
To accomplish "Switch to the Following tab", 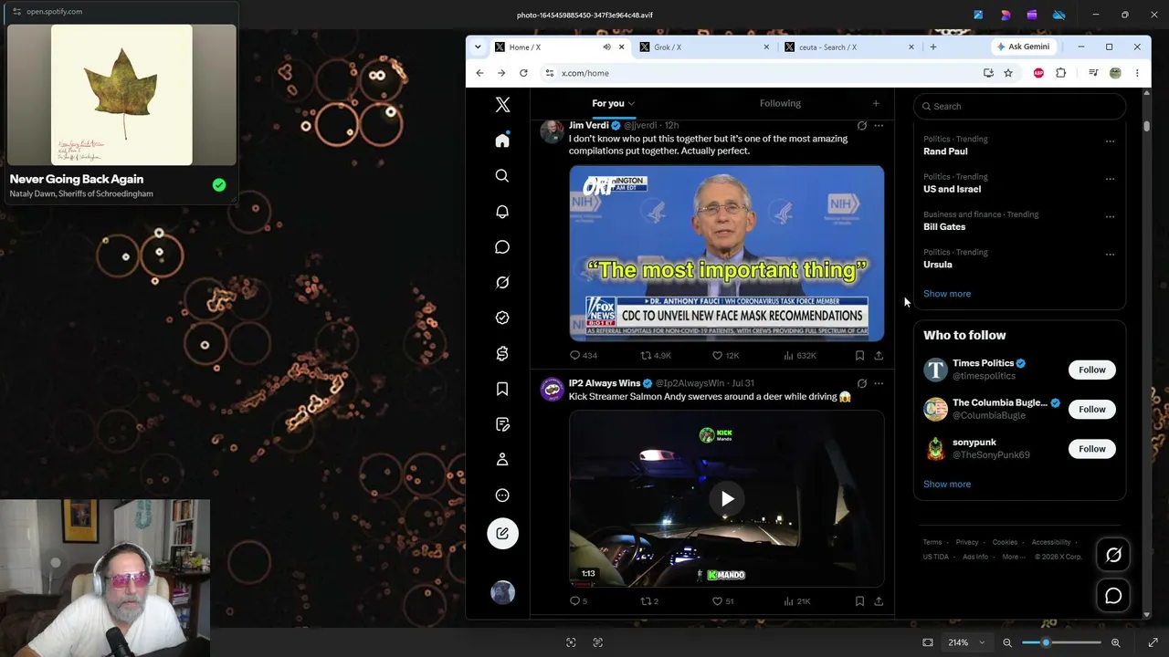I will pos(780,103).
